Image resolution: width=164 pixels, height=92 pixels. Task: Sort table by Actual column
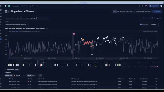[121, 79]
